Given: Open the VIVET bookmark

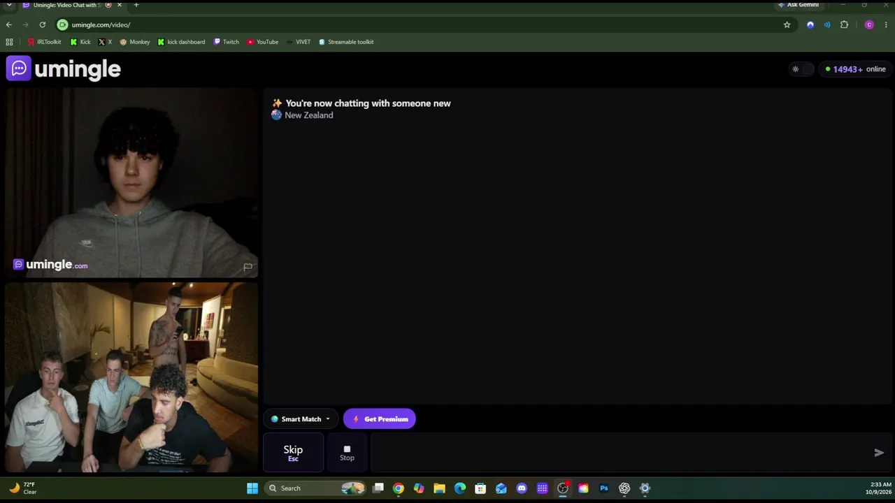Looking at the screenshot, I should [298, 42].
